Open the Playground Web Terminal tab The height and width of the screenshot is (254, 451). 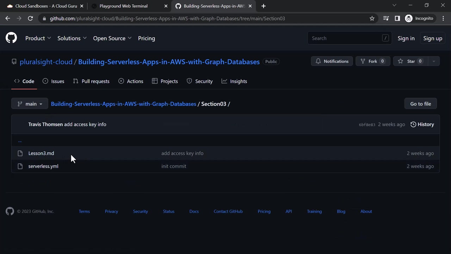(123, 6)
